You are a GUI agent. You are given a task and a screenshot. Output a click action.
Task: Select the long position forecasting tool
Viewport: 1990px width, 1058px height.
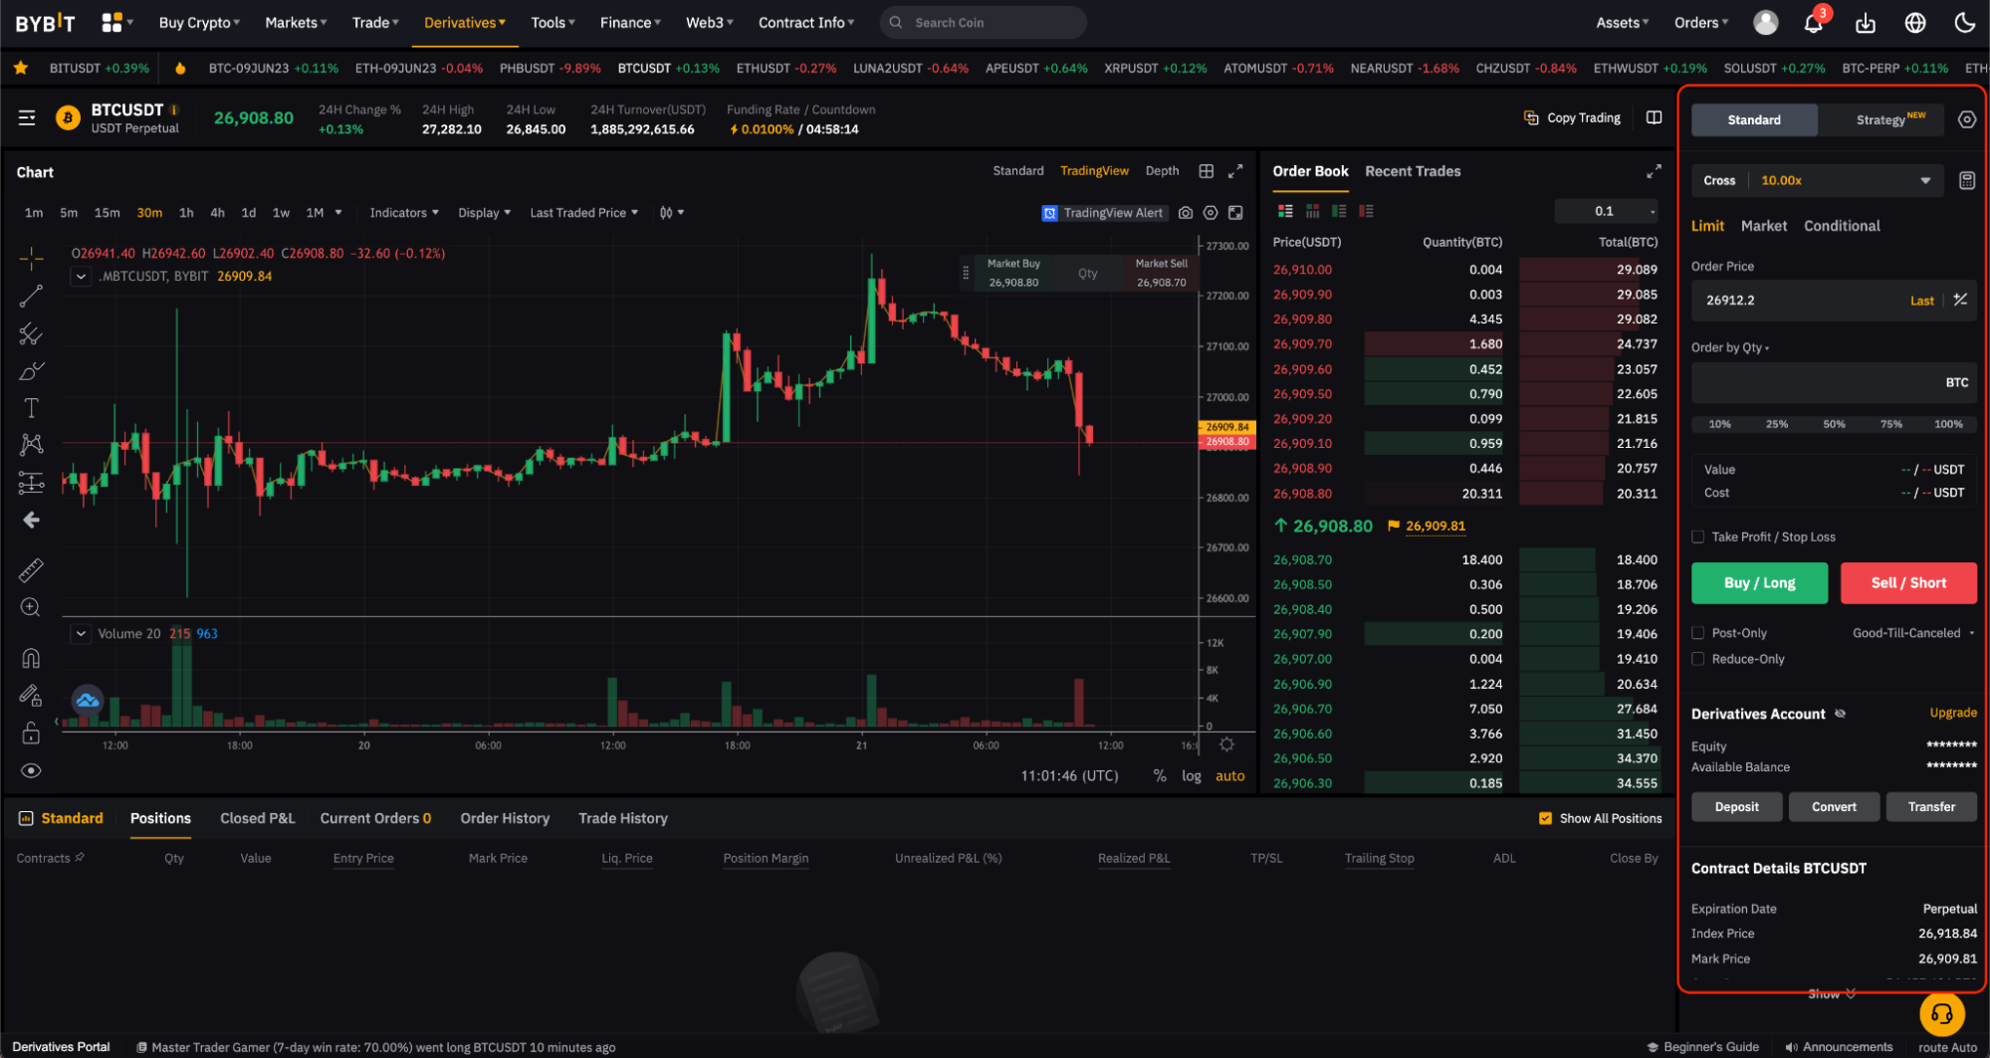tap(31, 484)
